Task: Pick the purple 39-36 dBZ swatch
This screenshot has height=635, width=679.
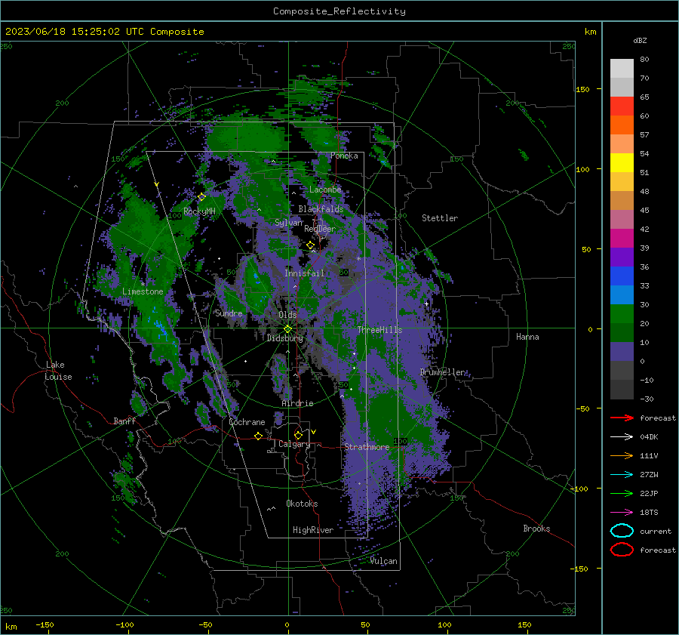Action: click(x=622, y=257)
